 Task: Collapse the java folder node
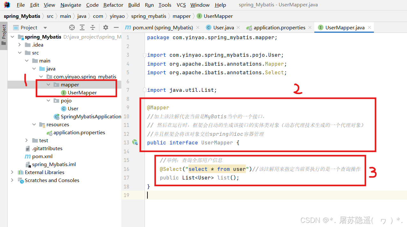pos(34,69)
